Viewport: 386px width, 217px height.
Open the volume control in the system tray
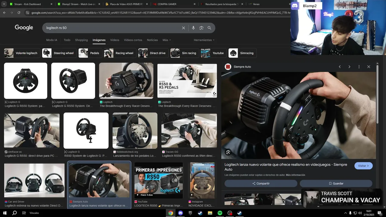(360, 213)
